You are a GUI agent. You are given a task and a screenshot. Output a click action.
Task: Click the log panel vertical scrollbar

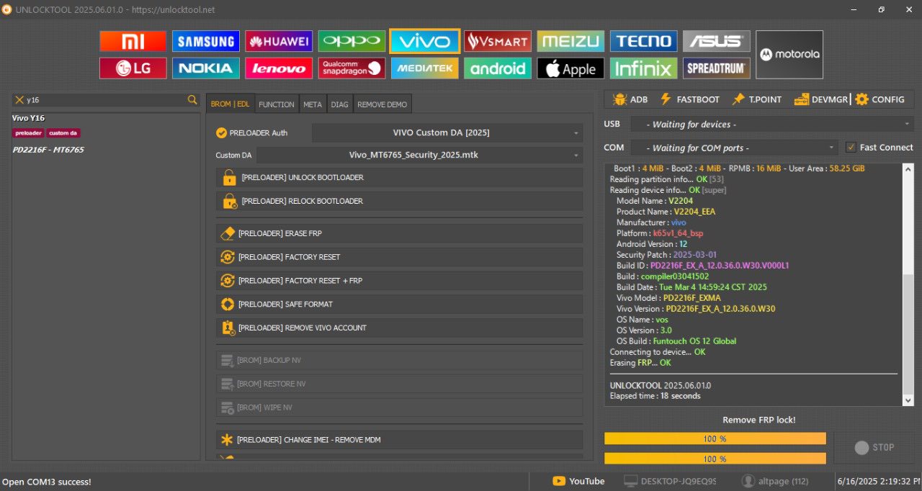click(908, 284)
